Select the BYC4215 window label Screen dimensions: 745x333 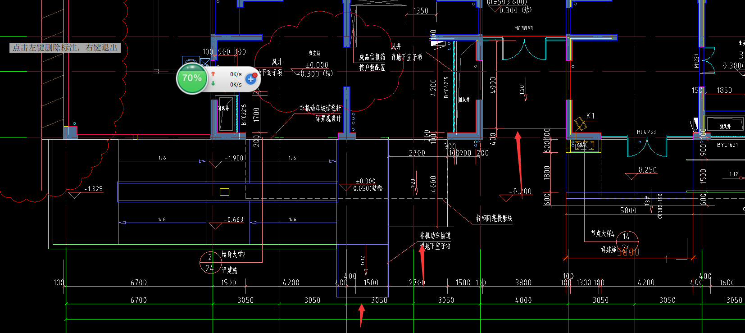click(x=446, y=87)
